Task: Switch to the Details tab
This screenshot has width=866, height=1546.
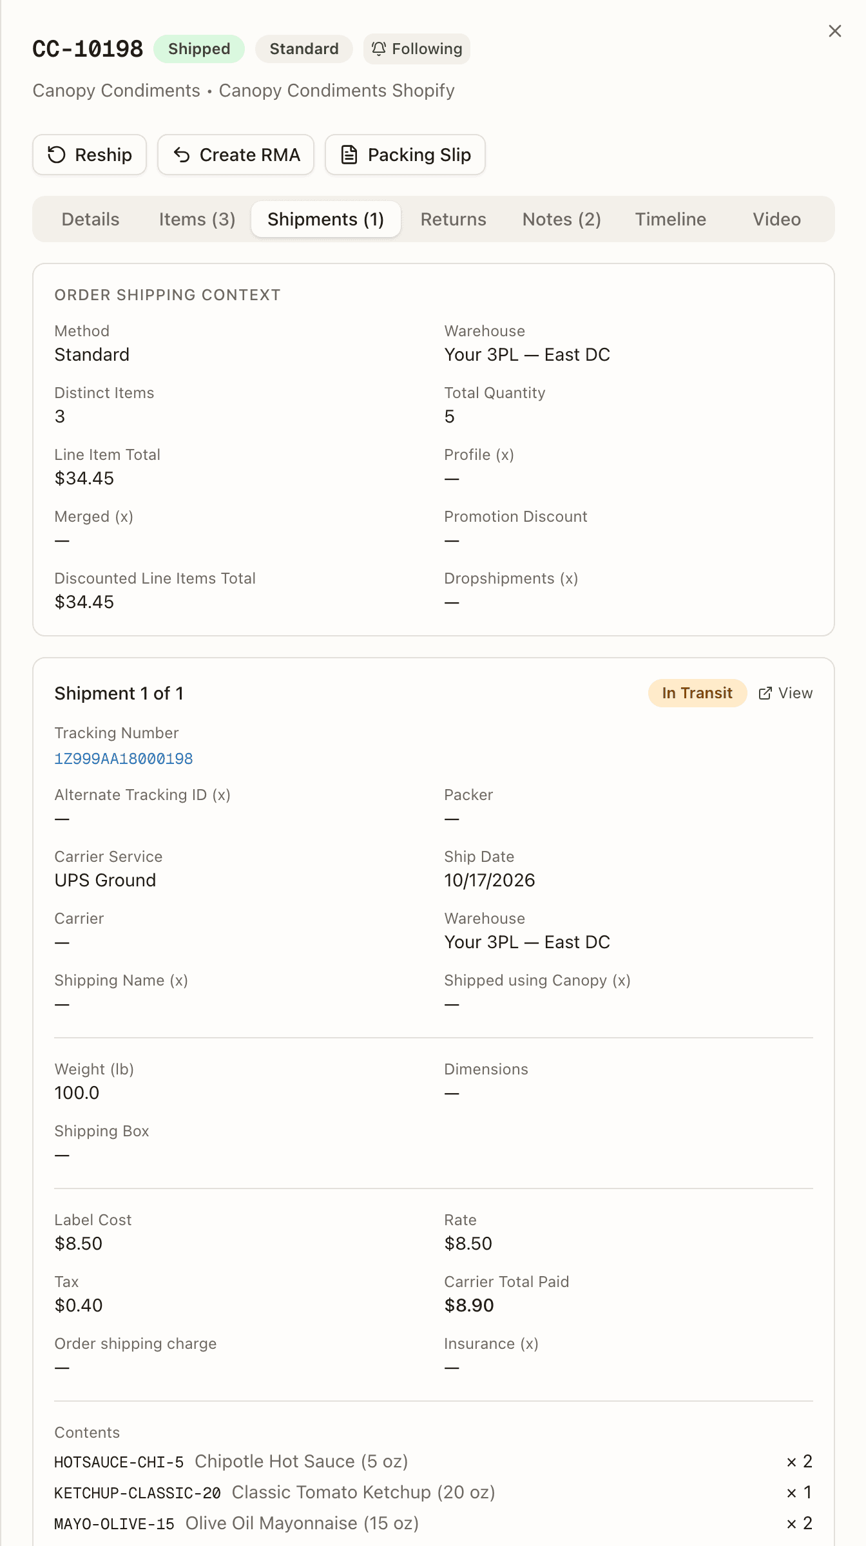Action: (90, 219)
